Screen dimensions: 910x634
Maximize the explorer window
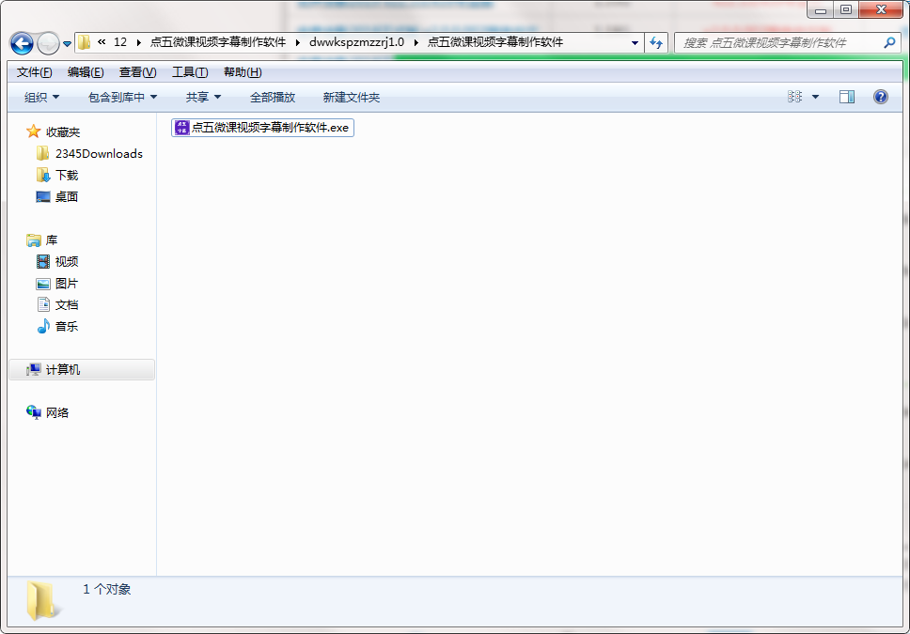pos(846,9)
